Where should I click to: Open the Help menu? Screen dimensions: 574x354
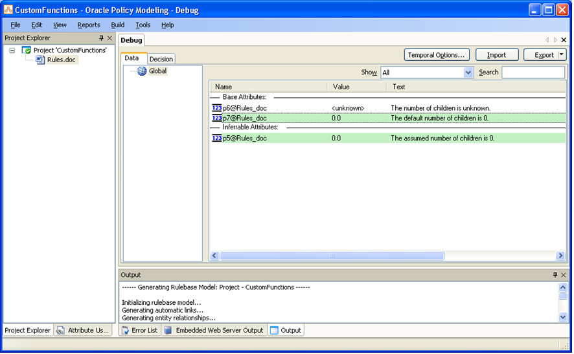click(x=168, y=25)
